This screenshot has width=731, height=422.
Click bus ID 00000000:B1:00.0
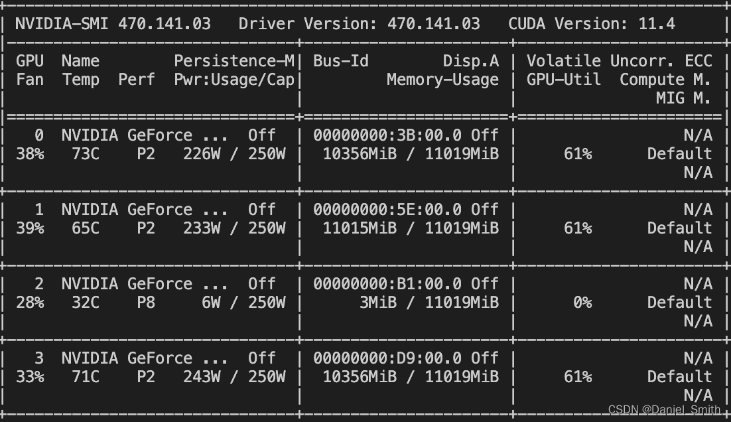click(x=387, y=284)
